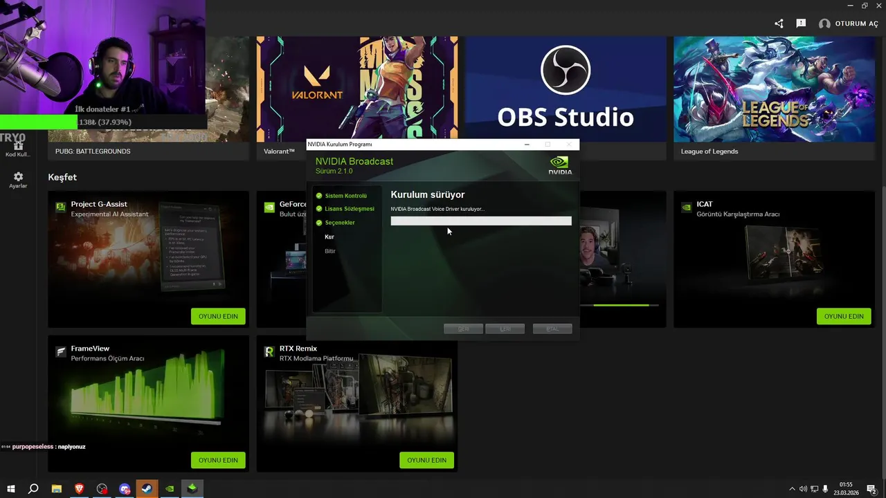Click the ICAT card icon

pos(686,206)
